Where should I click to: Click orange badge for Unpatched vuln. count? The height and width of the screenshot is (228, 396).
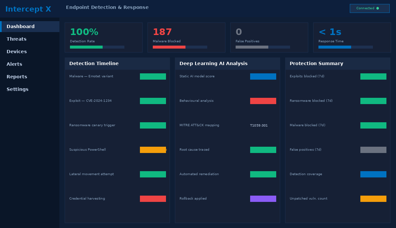[373, 199]
